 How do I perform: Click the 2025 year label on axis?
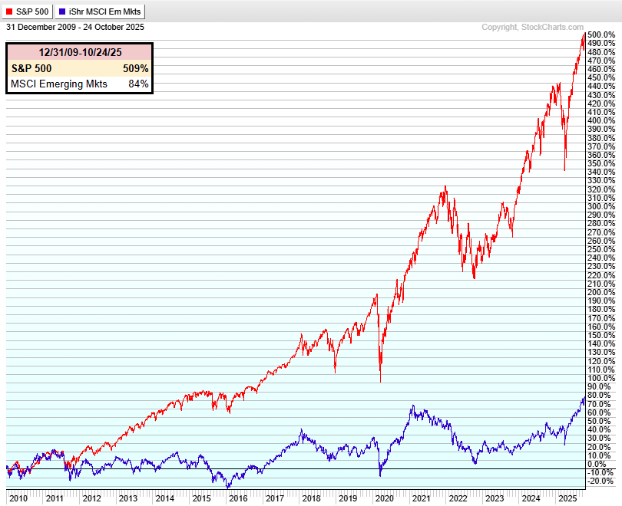coord(567,498)
